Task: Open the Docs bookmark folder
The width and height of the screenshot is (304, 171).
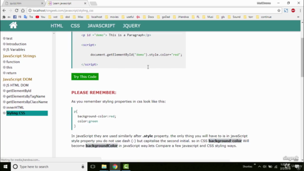Action: [x=148, y=17]
